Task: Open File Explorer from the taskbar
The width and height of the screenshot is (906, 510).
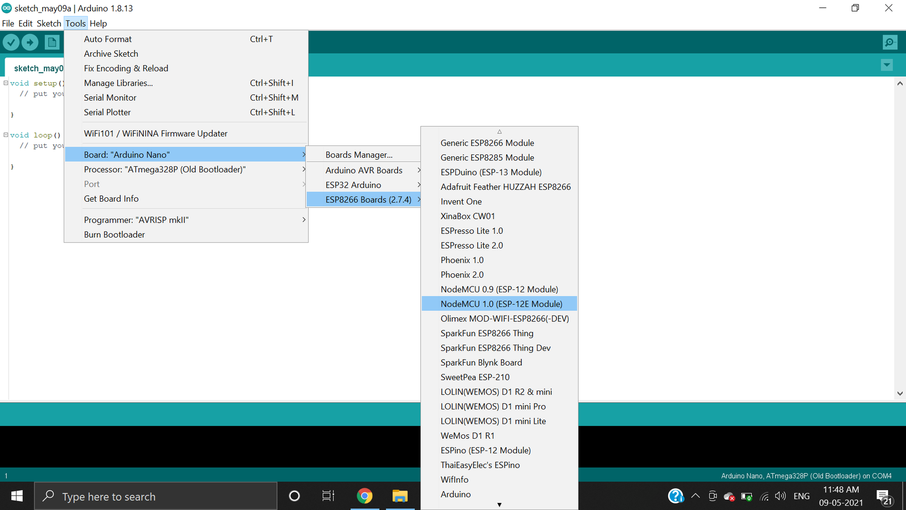Action: [400, 496]
